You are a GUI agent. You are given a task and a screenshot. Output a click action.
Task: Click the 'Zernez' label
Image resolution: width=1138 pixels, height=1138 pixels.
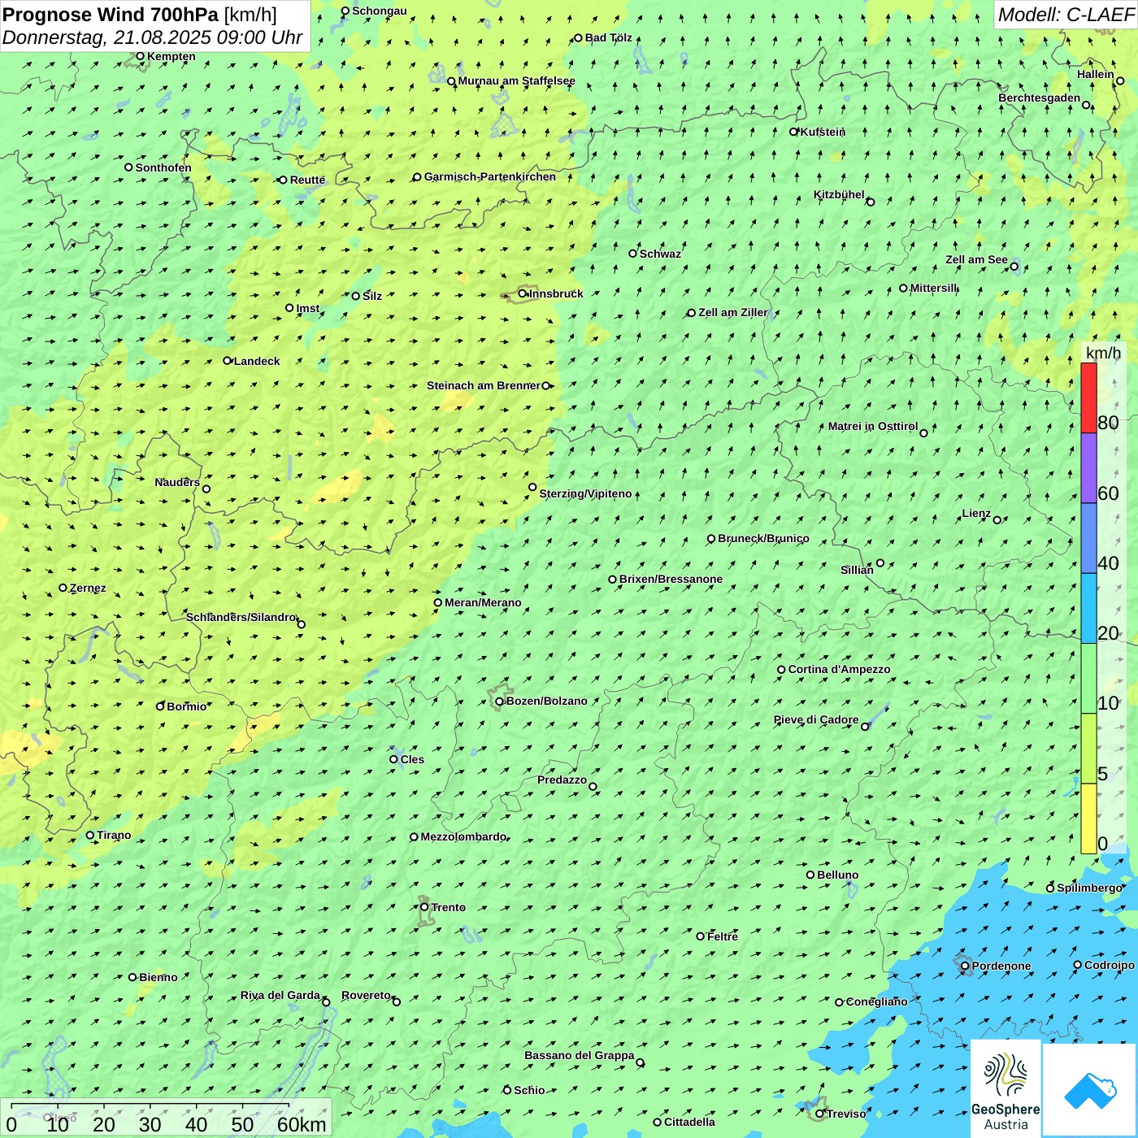[88, 588]
